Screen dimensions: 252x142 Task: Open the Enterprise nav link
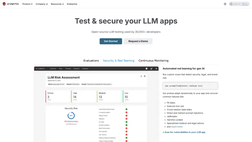click(x=72, y=4)
